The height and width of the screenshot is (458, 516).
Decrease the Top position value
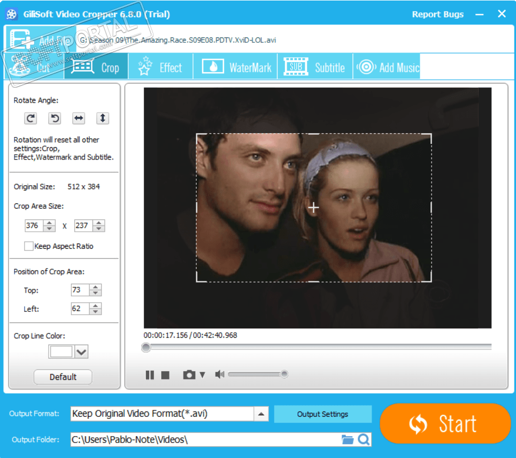pyautogui.click(x=95, y=293)
